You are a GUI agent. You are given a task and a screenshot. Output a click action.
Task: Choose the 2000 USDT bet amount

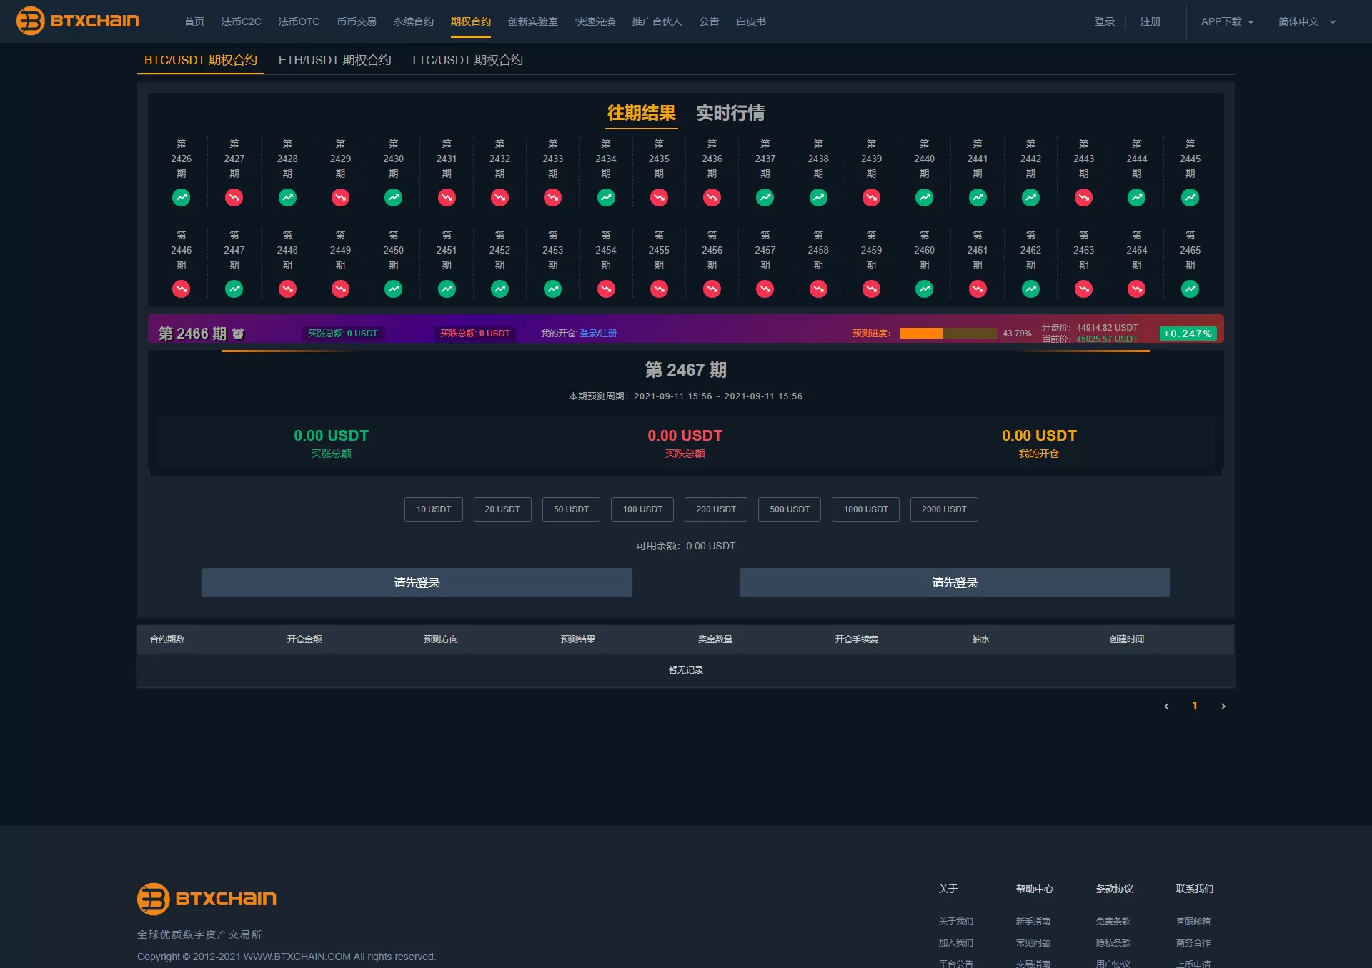[x=943, y=509]
